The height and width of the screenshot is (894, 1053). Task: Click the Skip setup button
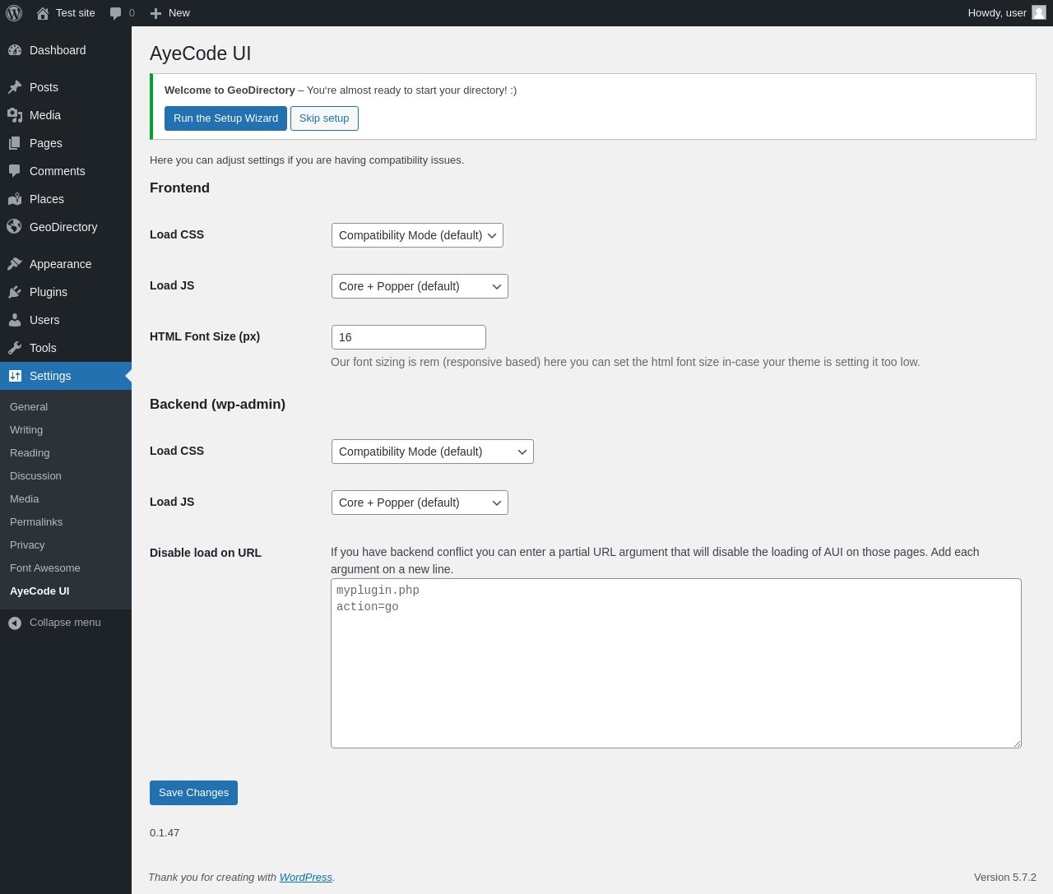click(x=324, y=118)
